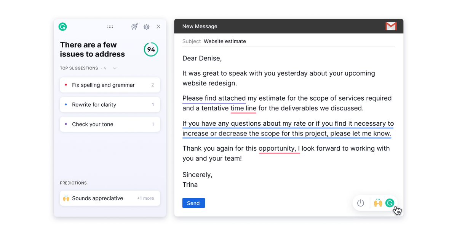
Task: Click the raised-hands tone emoji near Send
Action: 378,203
